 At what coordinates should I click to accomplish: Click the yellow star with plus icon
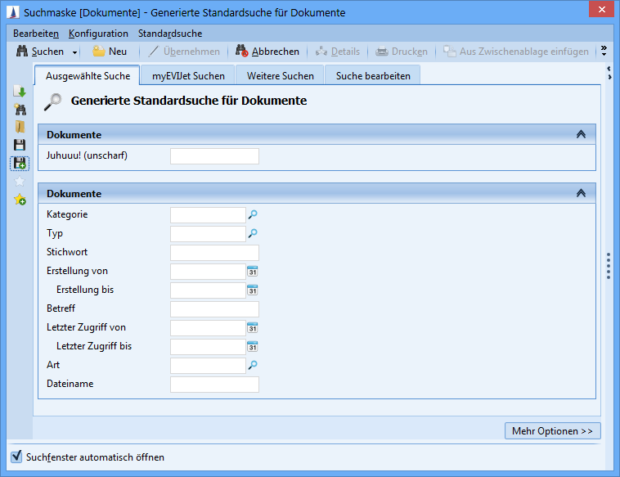coord(20,200)
